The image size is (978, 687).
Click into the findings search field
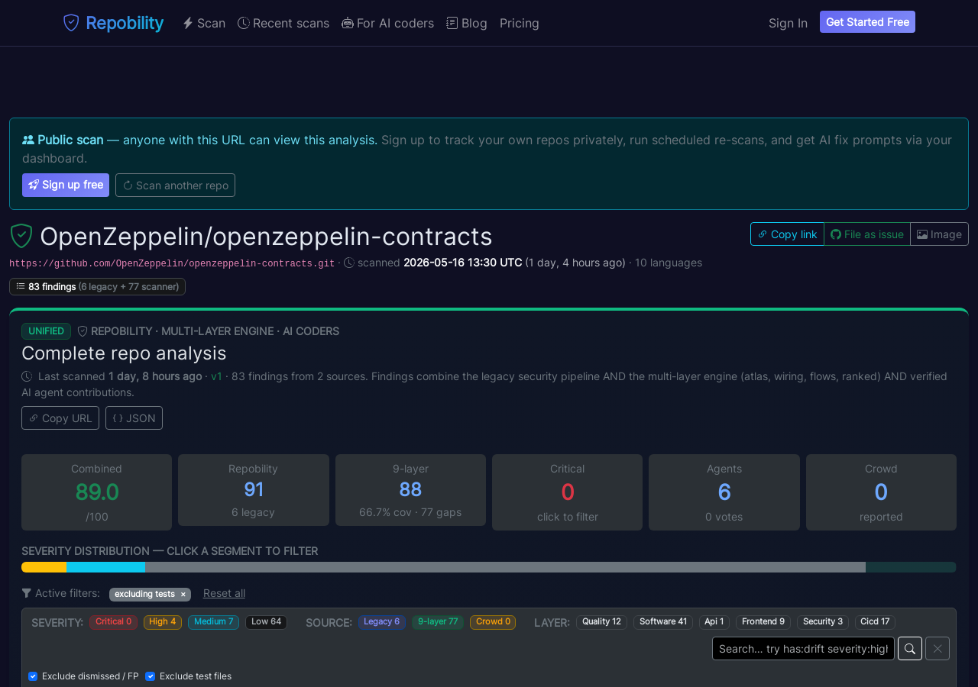803,649
